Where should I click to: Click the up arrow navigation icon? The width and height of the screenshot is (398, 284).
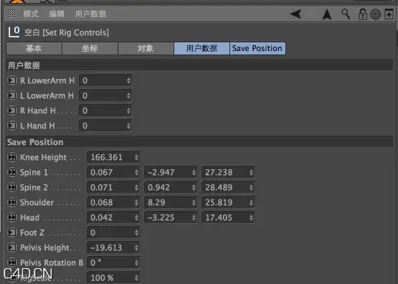pos(327,14)
